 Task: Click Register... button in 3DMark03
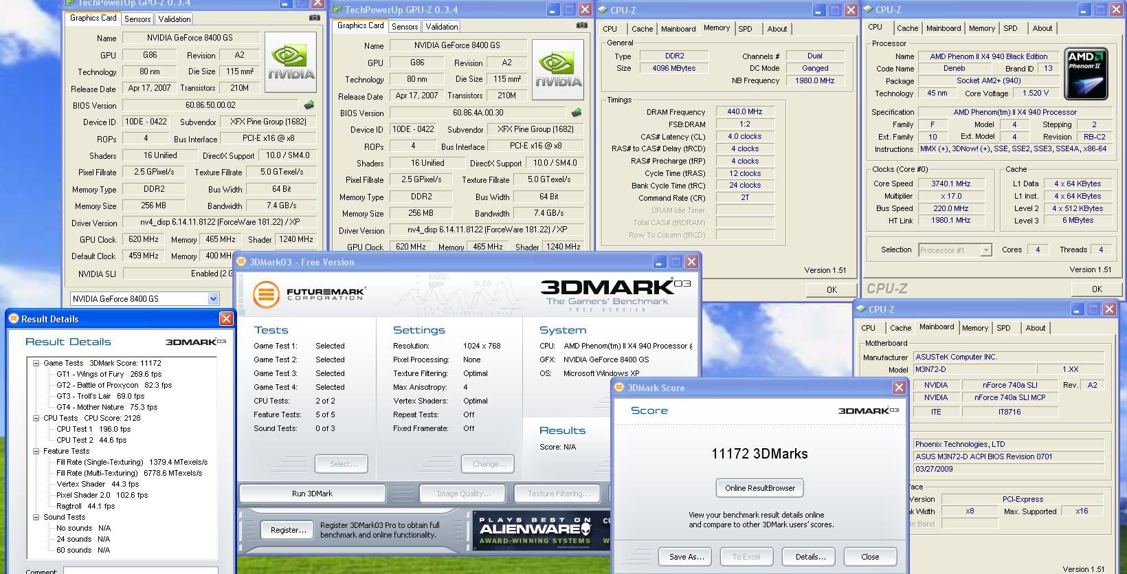point(289,530)
